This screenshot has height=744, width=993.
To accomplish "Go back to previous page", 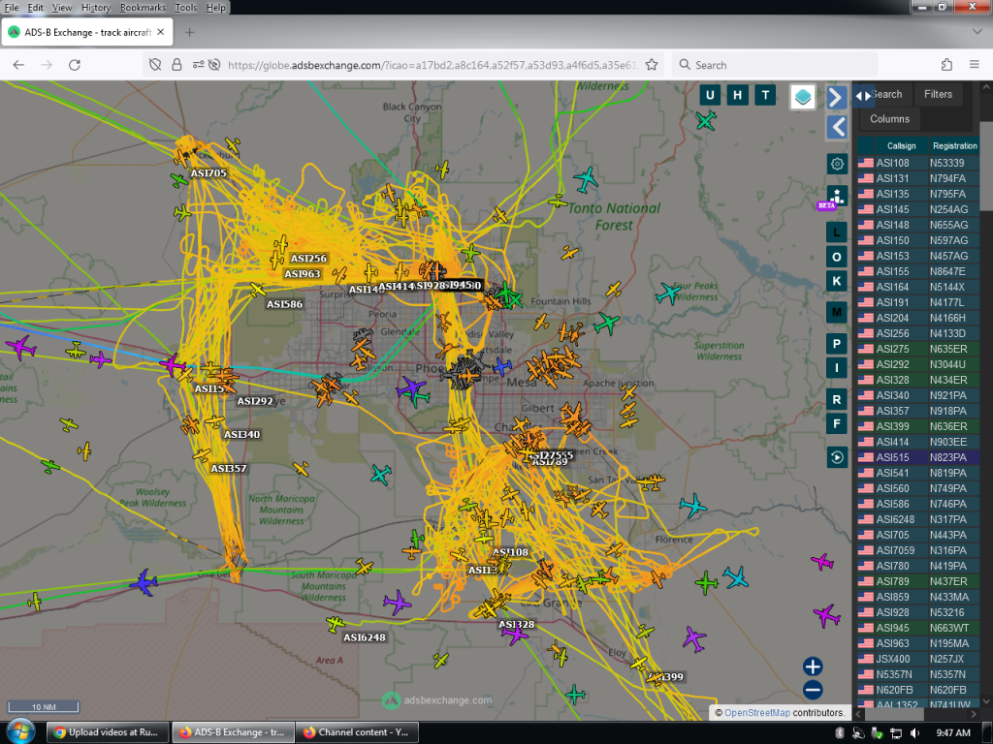I will point(18,65).
